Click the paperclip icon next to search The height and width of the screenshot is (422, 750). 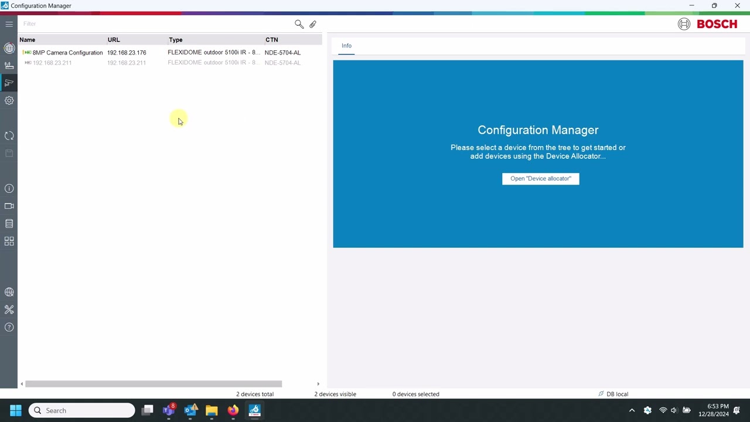coord(313,24)
